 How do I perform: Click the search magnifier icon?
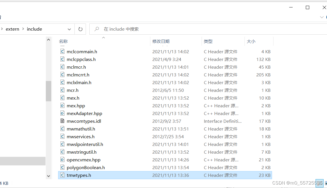[x=96, y=29]
